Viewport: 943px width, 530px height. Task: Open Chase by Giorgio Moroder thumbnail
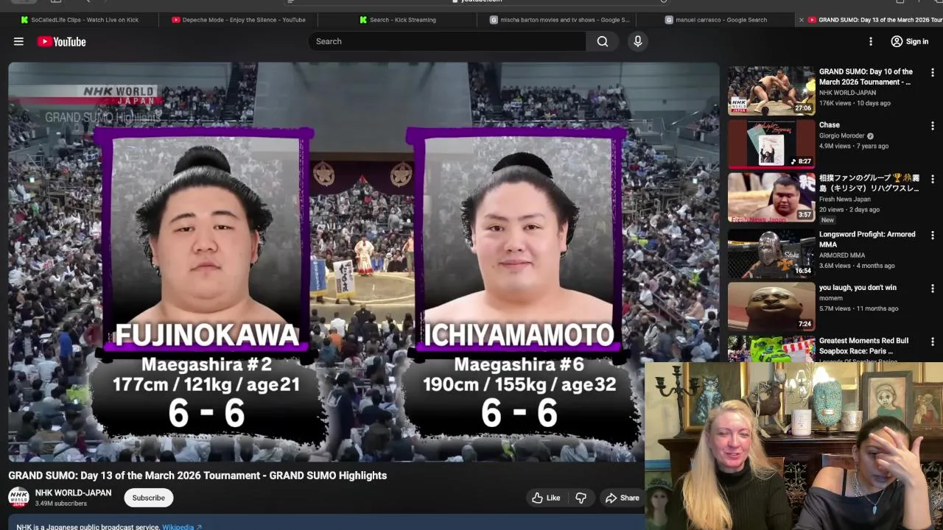point(771,144)
